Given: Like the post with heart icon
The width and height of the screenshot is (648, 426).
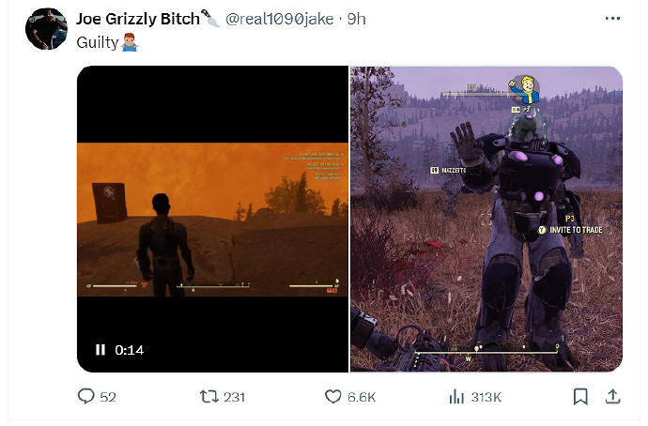Looking at the screenshot, I should click(333, 397).
